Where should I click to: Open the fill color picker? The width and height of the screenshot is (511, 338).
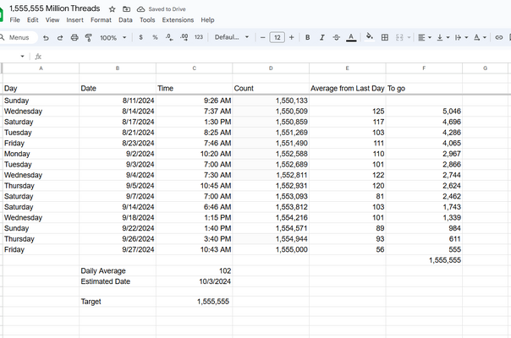pos(370,37)
